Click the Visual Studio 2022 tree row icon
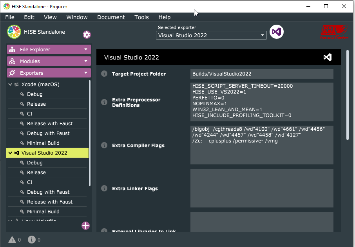Viewport: 355px width, 247px height. 16,153
